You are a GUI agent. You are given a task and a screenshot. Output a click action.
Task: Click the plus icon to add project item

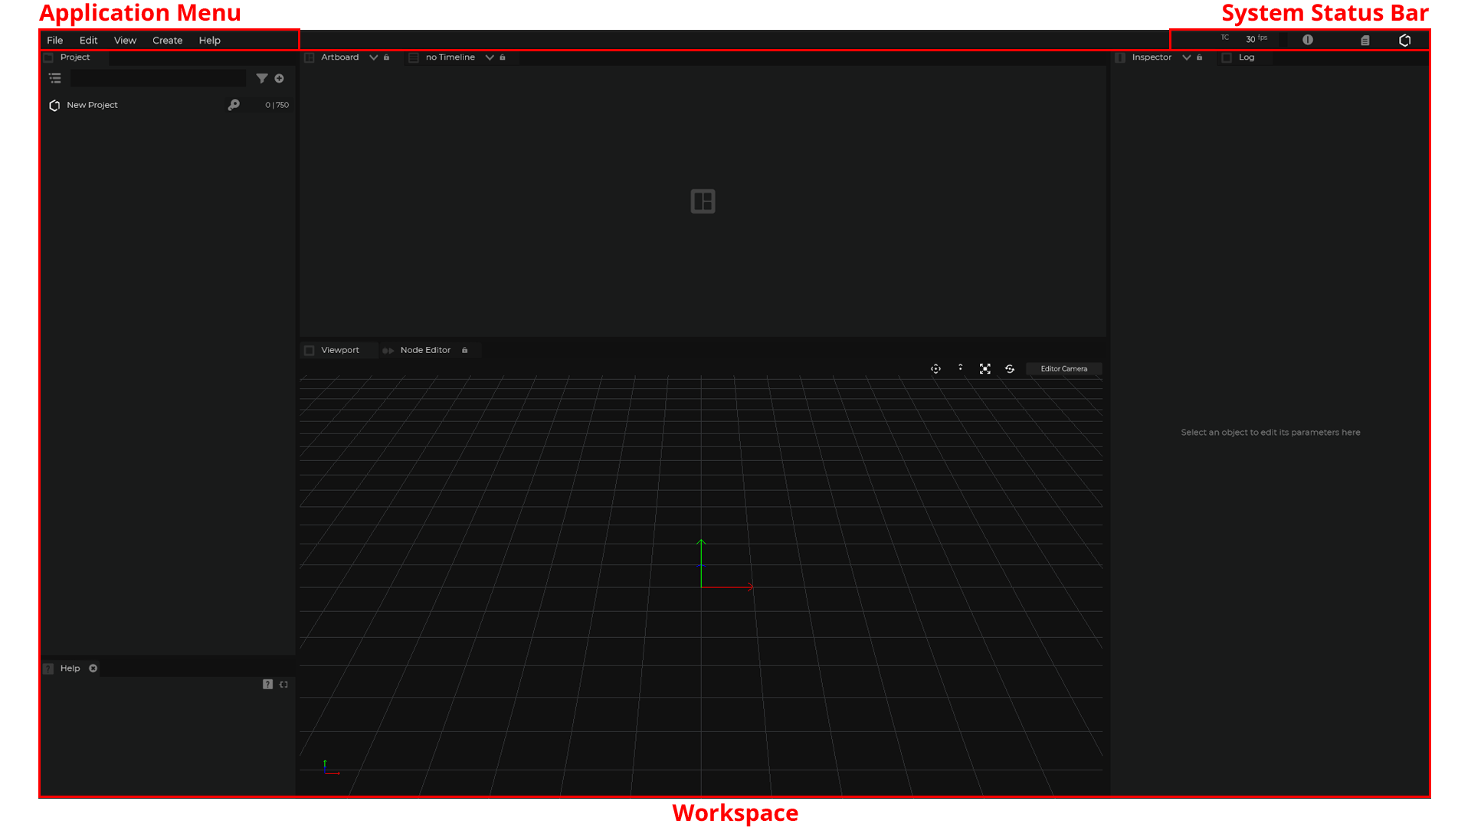click(x=280, y=78)
